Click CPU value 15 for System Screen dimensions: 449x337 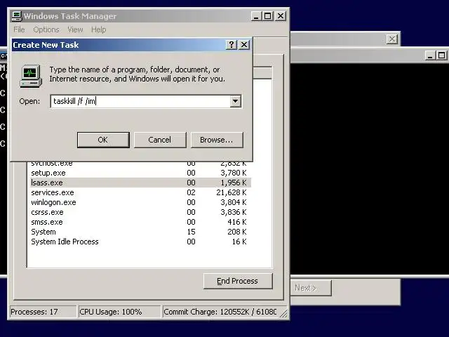tap(191, 232)
